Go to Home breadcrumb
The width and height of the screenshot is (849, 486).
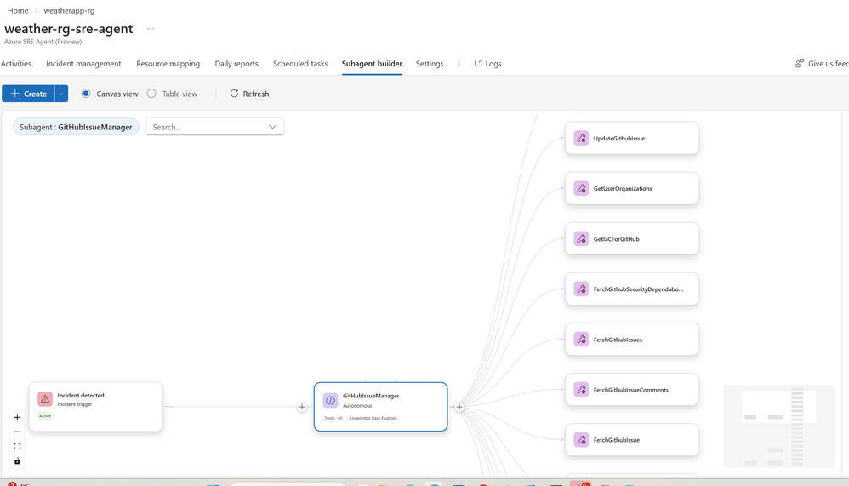18,10
